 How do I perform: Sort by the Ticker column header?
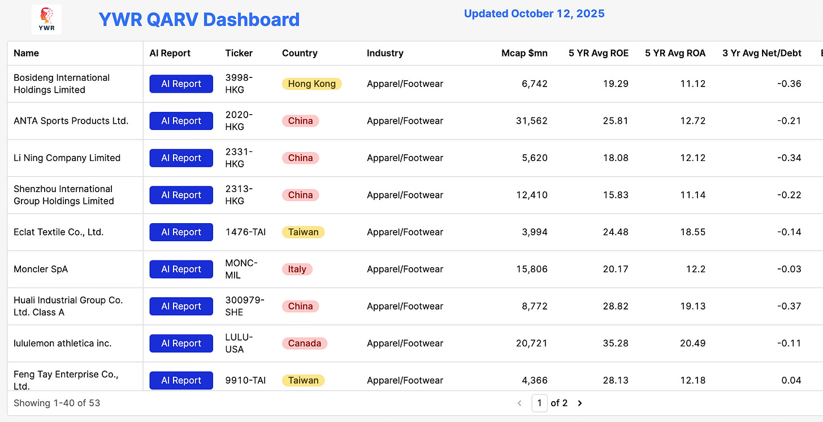[239, 53]
